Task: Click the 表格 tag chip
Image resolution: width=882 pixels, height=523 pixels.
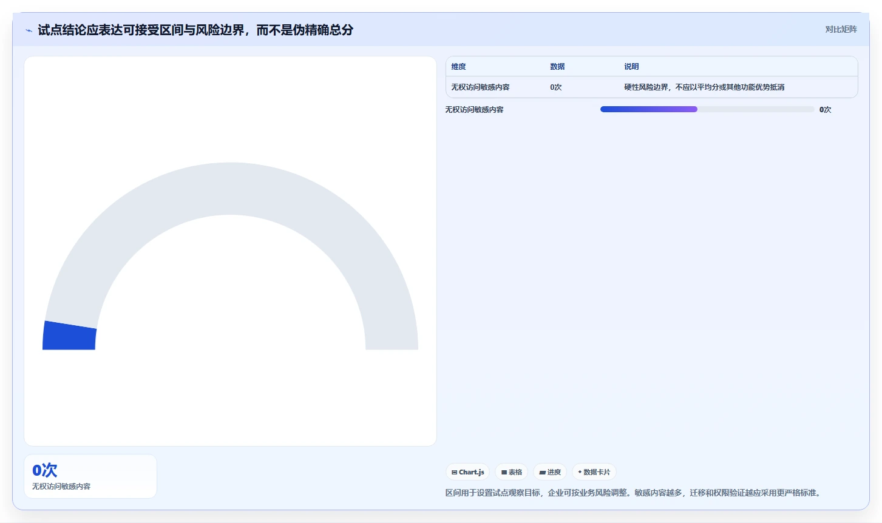Action: coord(512,472)
